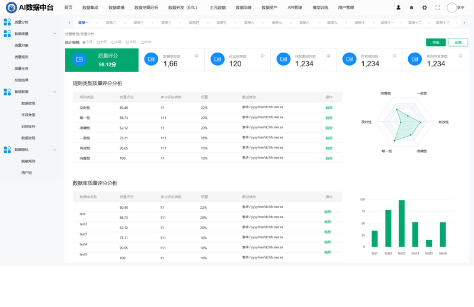Select the 本周 statistics period
This screenshot has width=474, height=307.
(113, 42)
